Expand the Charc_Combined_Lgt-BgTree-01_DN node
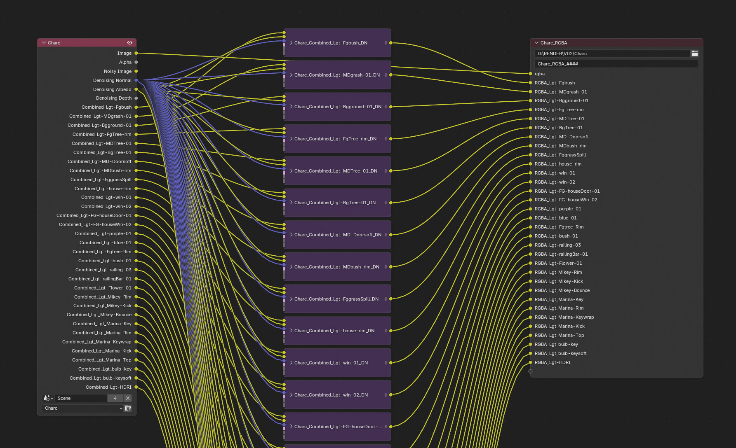 pyautogui.click(x=291, y=203)
